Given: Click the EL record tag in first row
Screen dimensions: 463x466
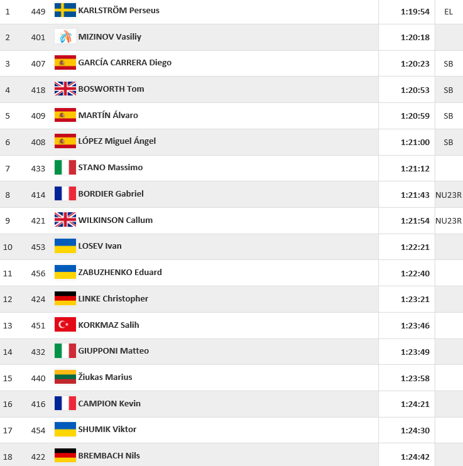Looking at the screenshot, I should pyautogui.click(x=449, y=11).
